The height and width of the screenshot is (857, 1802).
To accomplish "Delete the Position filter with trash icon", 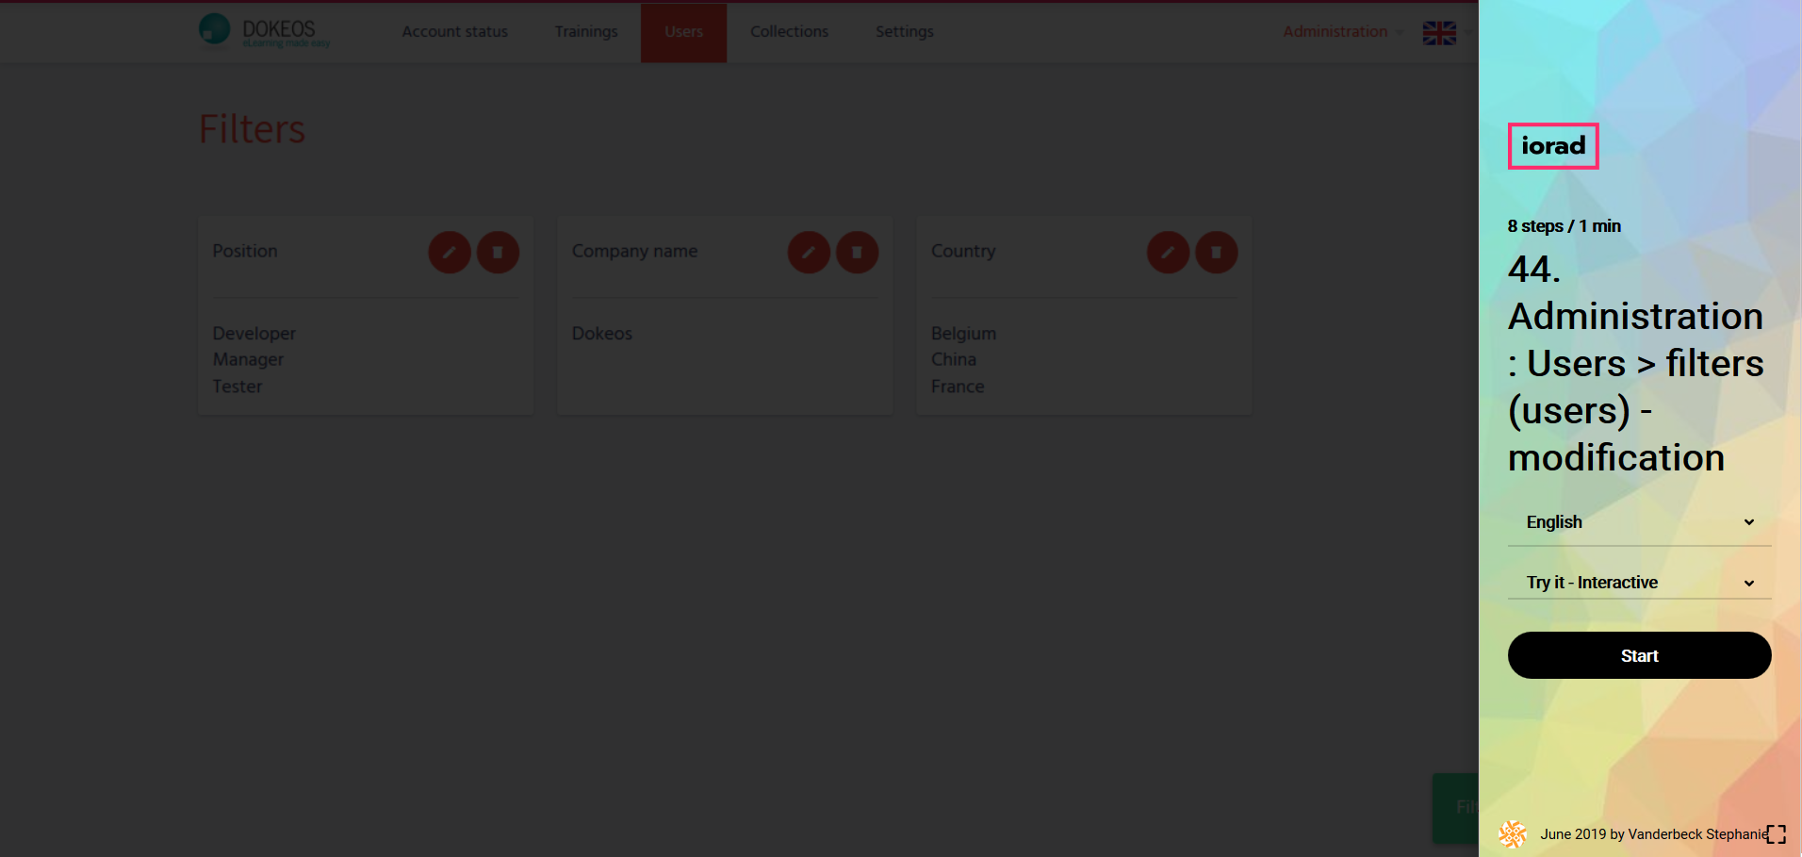I will click(498, 253).
